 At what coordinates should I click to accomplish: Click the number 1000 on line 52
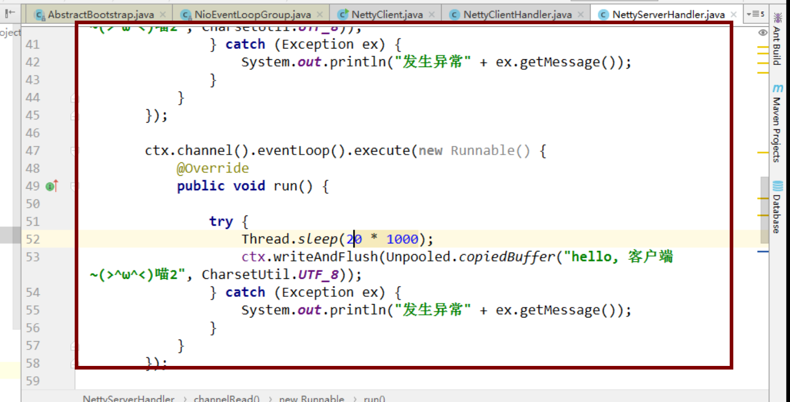[x=402, y=239]
